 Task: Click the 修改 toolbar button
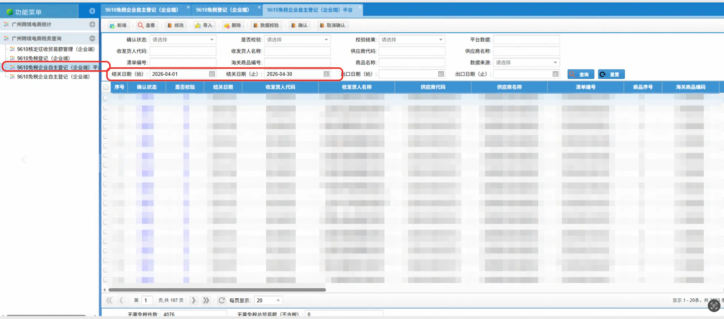[x=176, y=25]
